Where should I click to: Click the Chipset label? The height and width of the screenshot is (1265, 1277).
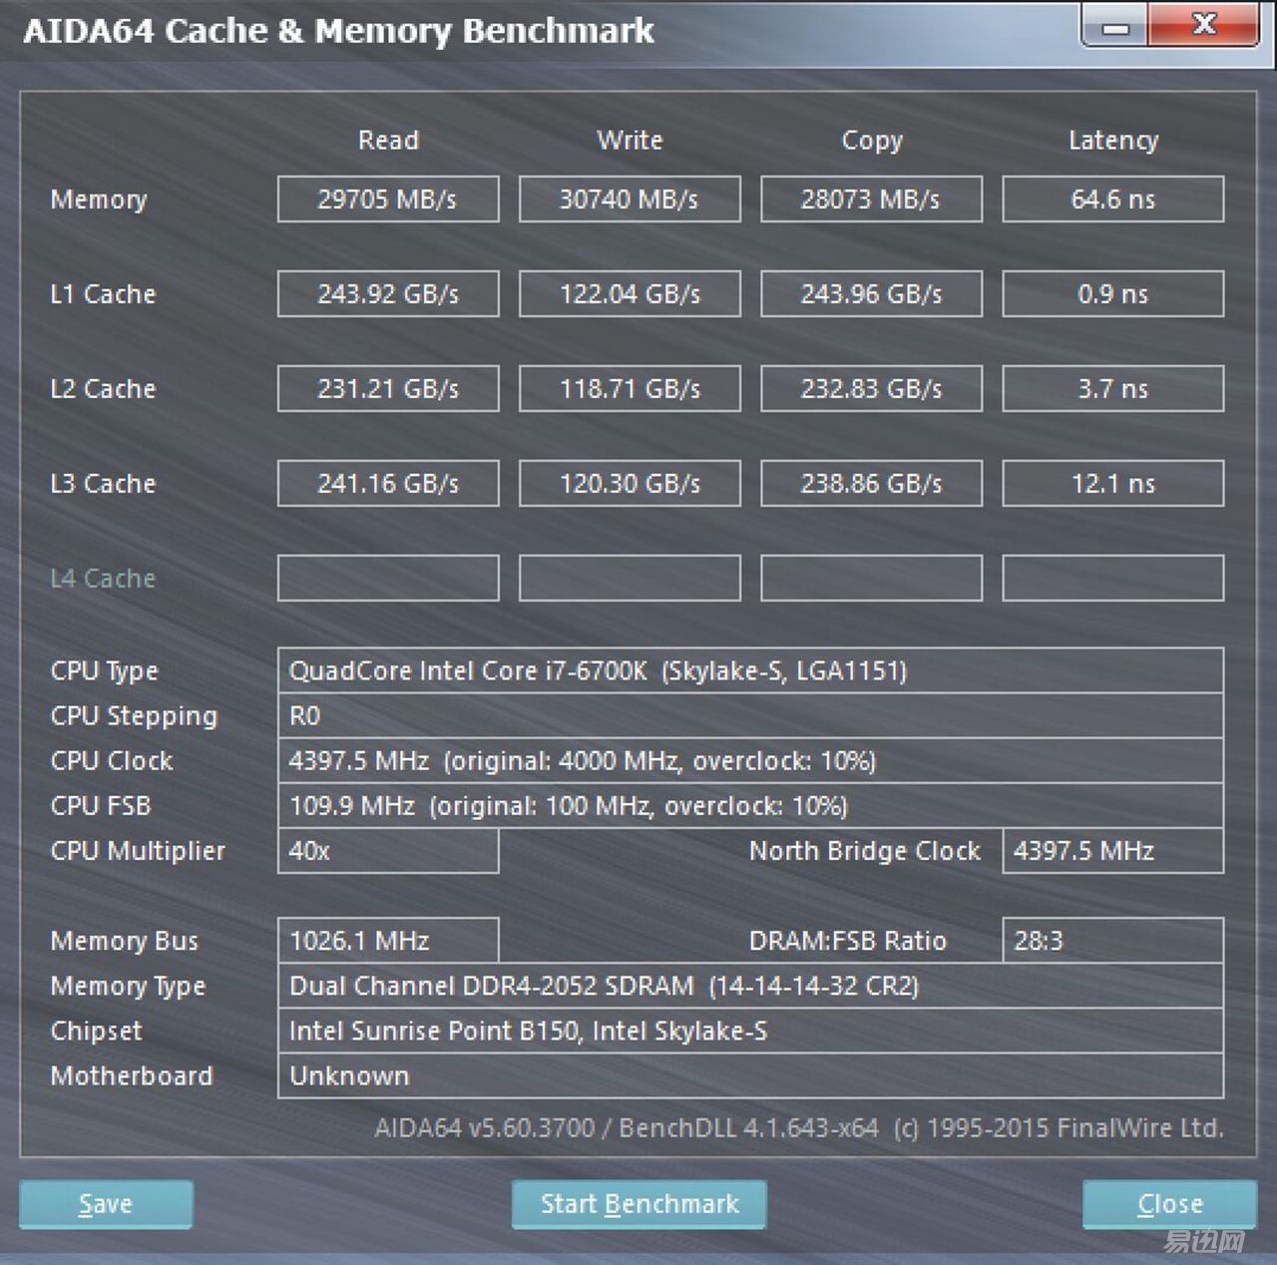pyautogui.click(x=96, y=1031)
